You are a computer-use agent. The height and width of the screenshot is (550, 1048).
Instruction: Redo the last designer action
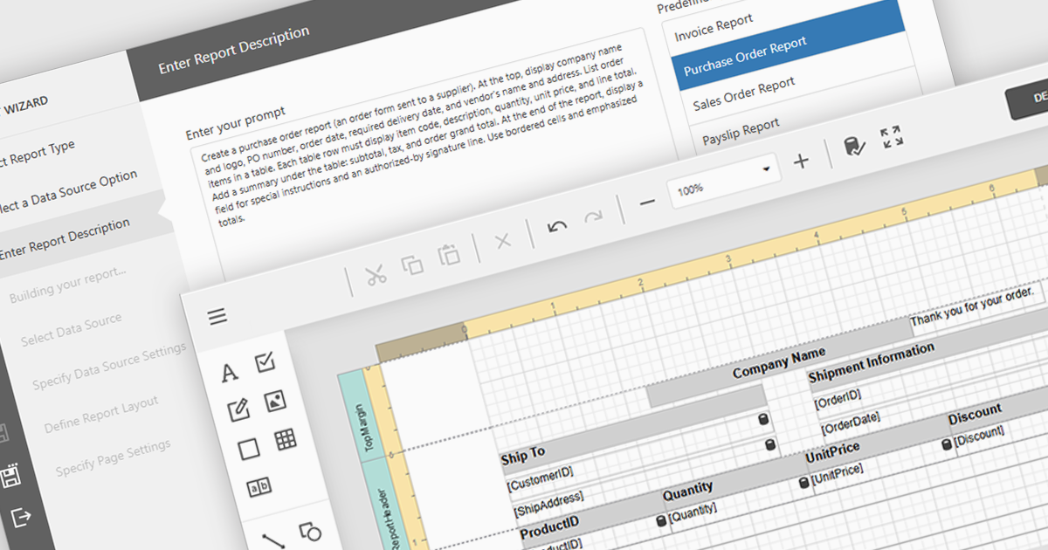tap(594, 217)
